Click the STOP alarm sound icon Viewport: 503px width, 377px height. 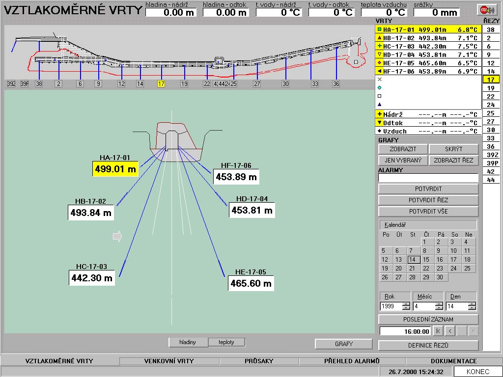pos(487,9)
